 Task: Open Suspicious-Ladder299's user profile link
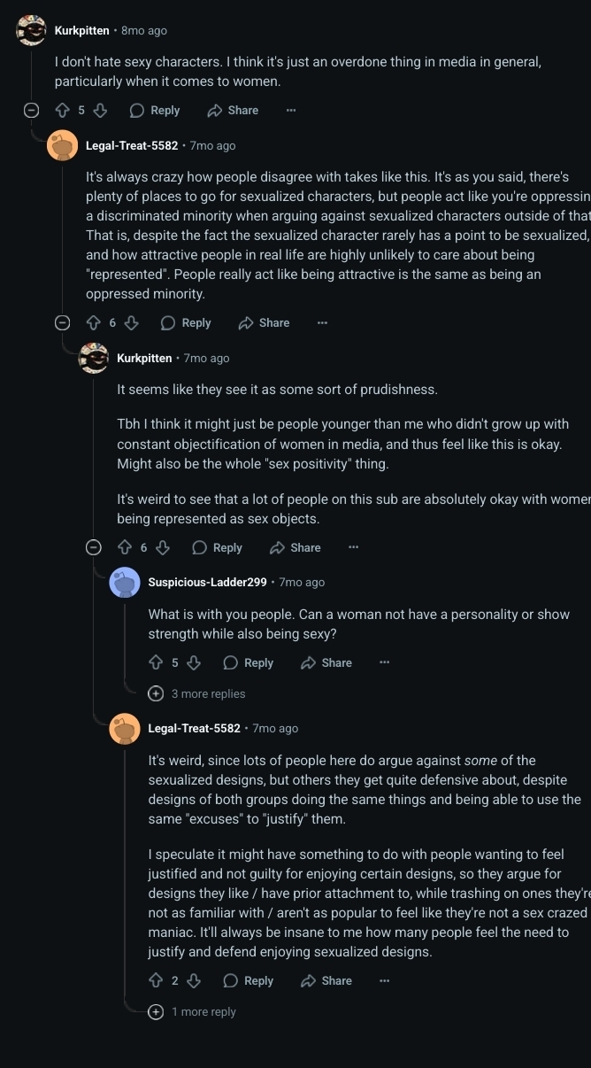click(x=207, y=582)
